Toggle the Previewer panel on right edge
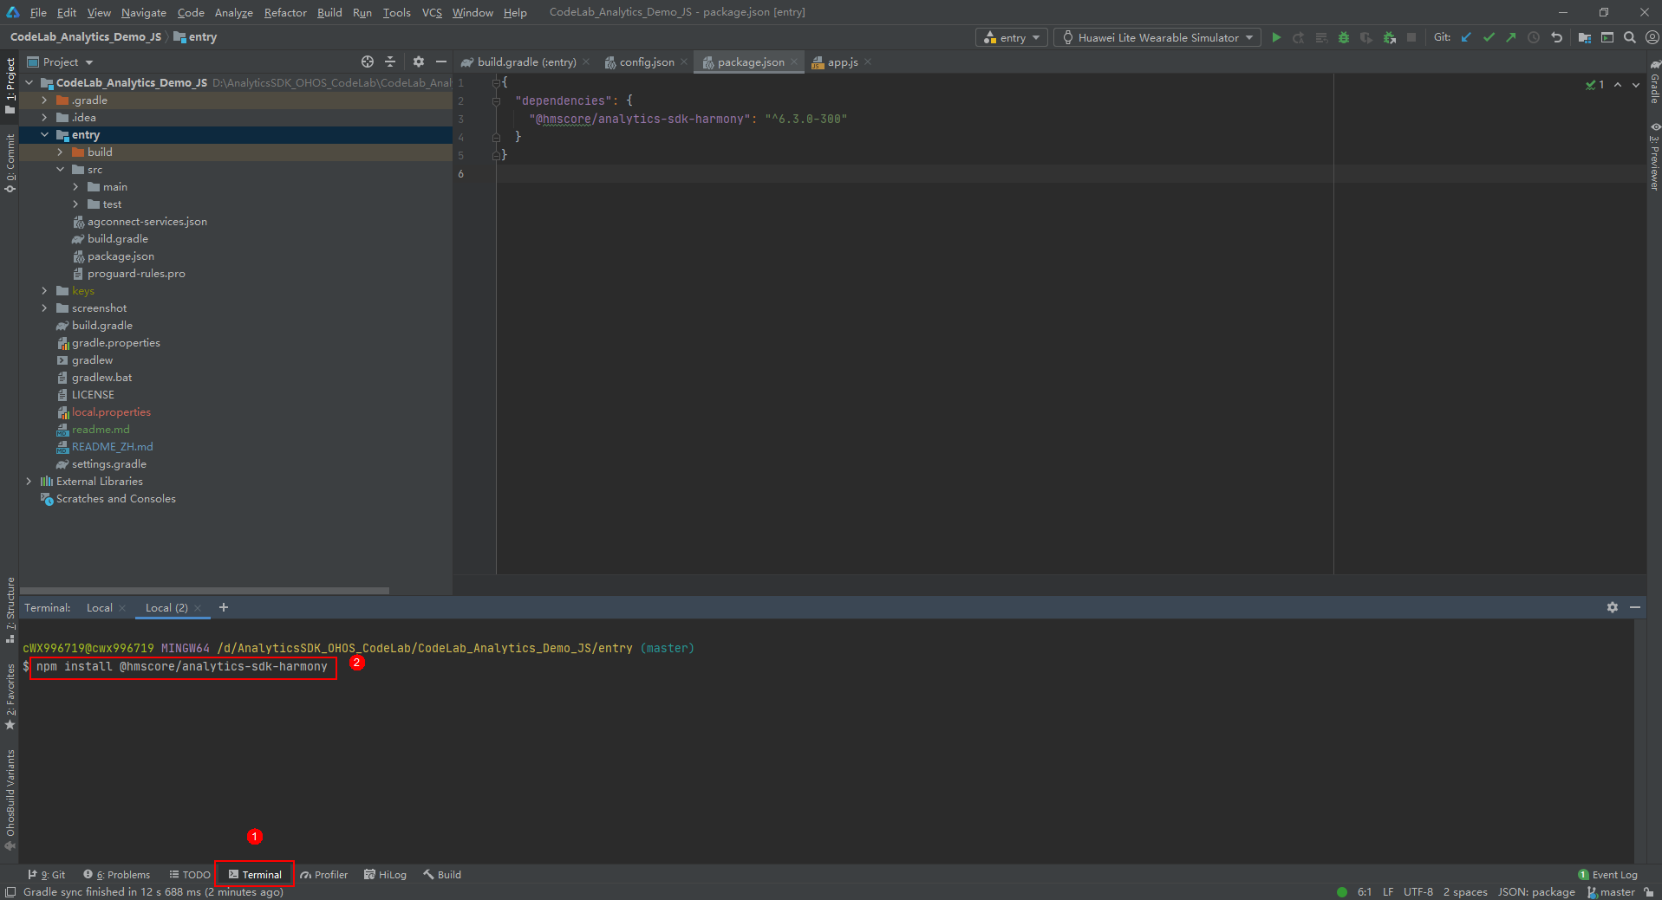Viewport: 1662px width, 900px height. 1654,157
